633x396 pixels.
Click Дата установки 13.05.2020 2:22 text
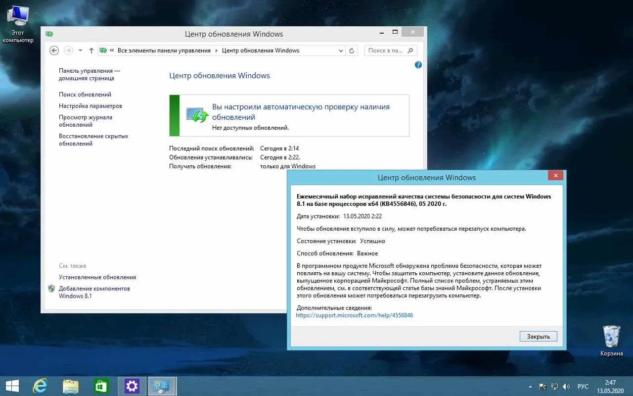point(339,216)
